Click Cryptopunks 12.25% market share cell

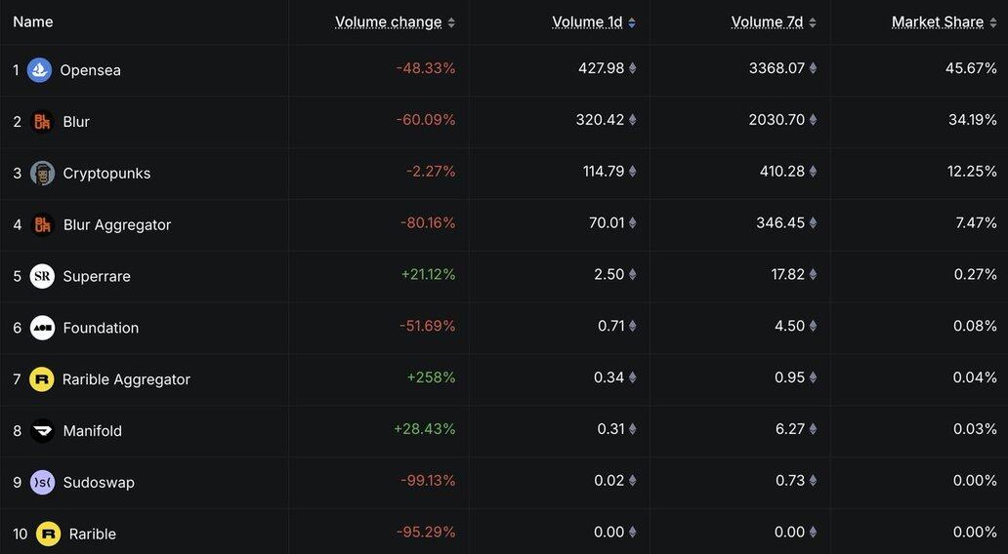click(x=975, y=172)
